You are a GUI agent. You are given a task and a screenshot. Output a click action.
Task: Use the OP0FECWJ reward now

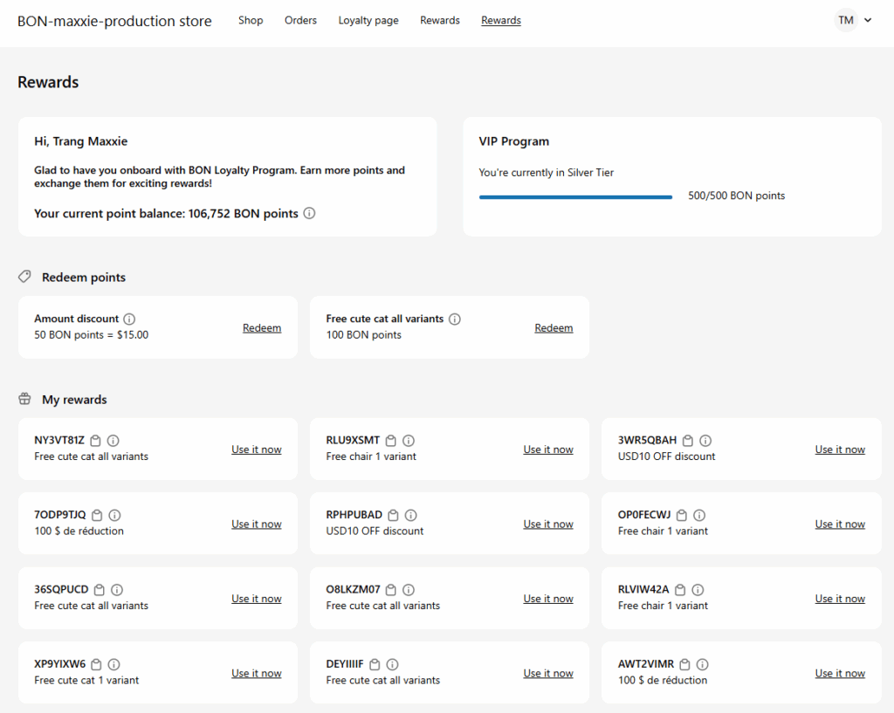pos(840,524)
